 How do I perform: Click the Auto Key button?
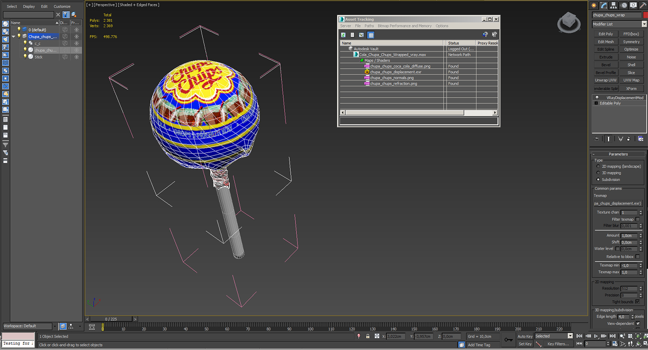(525, 336)
